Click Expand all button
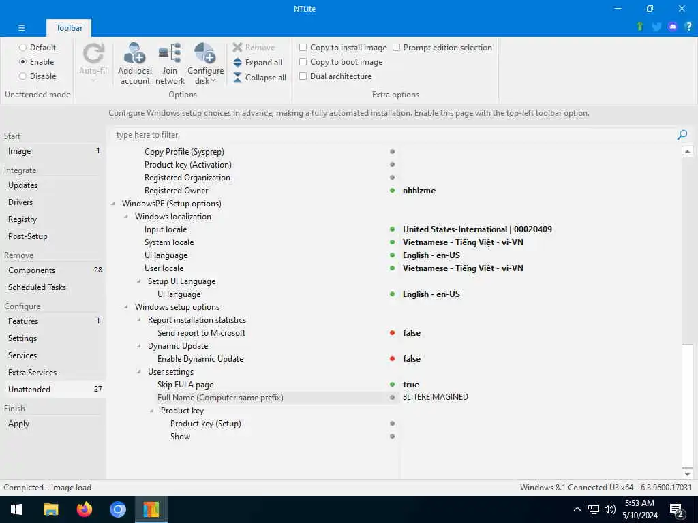Viewport: 698px width, 523px height. pyautogui.click(x=258, y=62)
